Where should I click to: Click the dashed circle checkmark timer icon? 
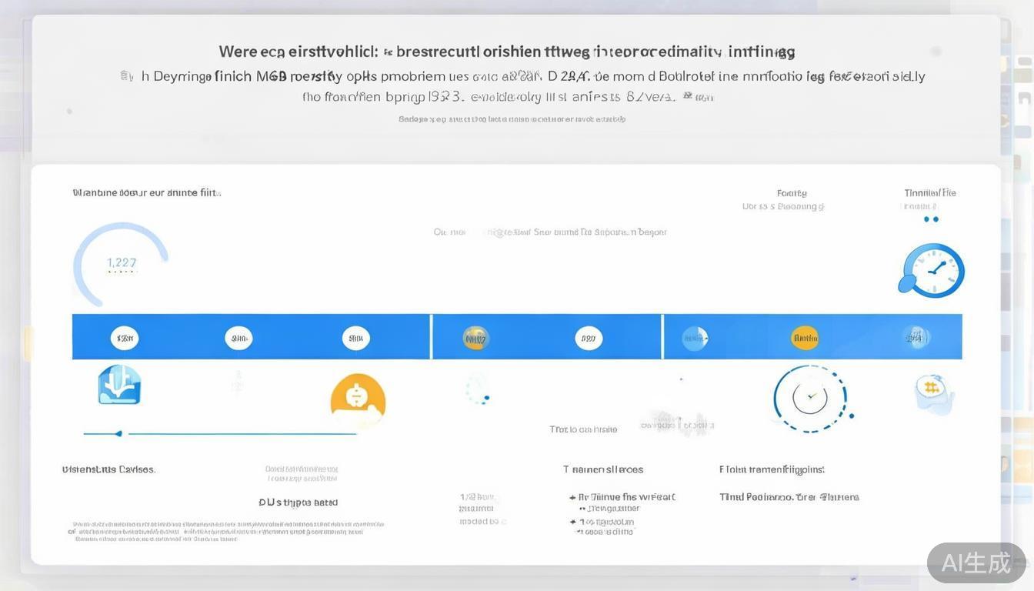click(810, 398)
